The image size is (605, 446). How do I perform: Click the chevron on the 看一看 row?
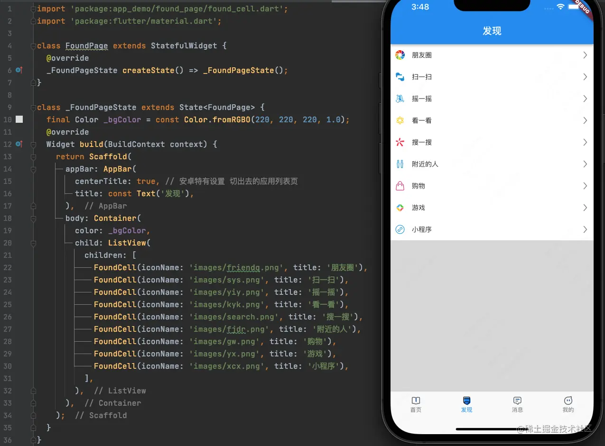(x=585, y=120)
